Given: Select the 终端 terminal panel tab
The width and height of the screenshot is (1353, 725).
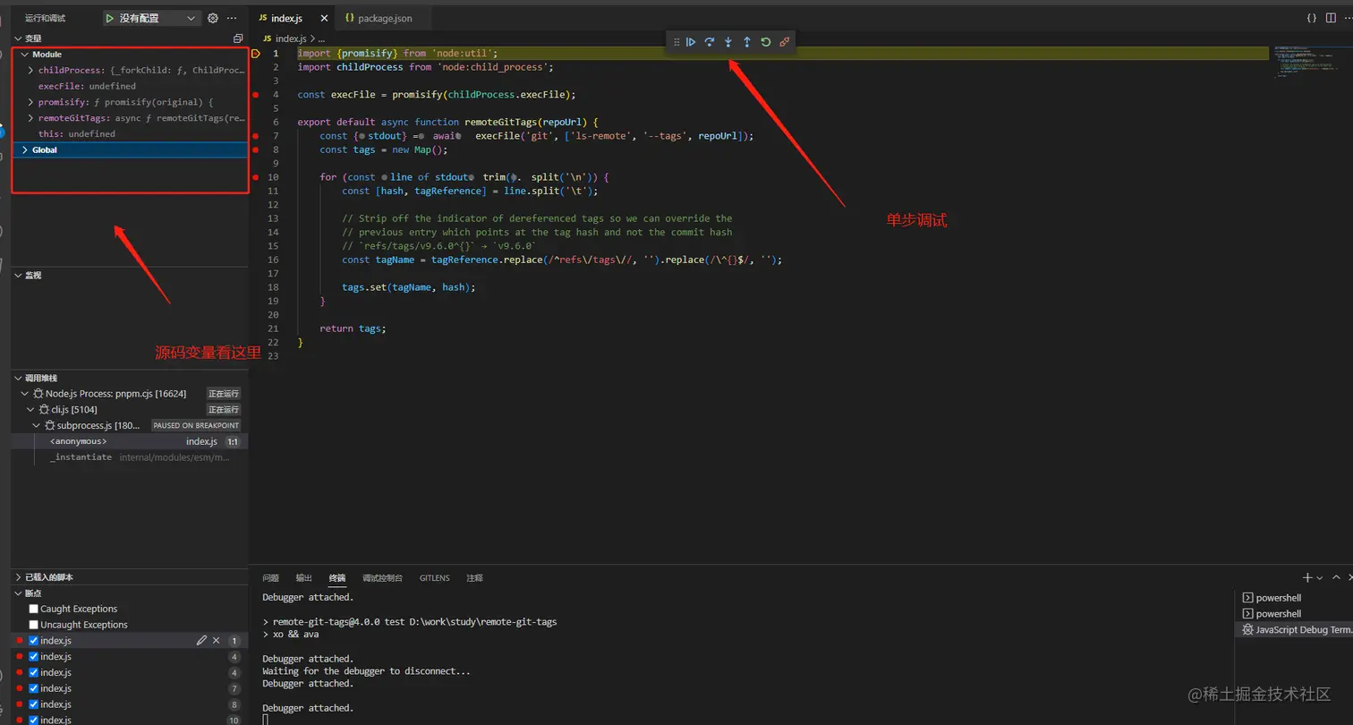Looking at the screenshot, I should point(337,578).
